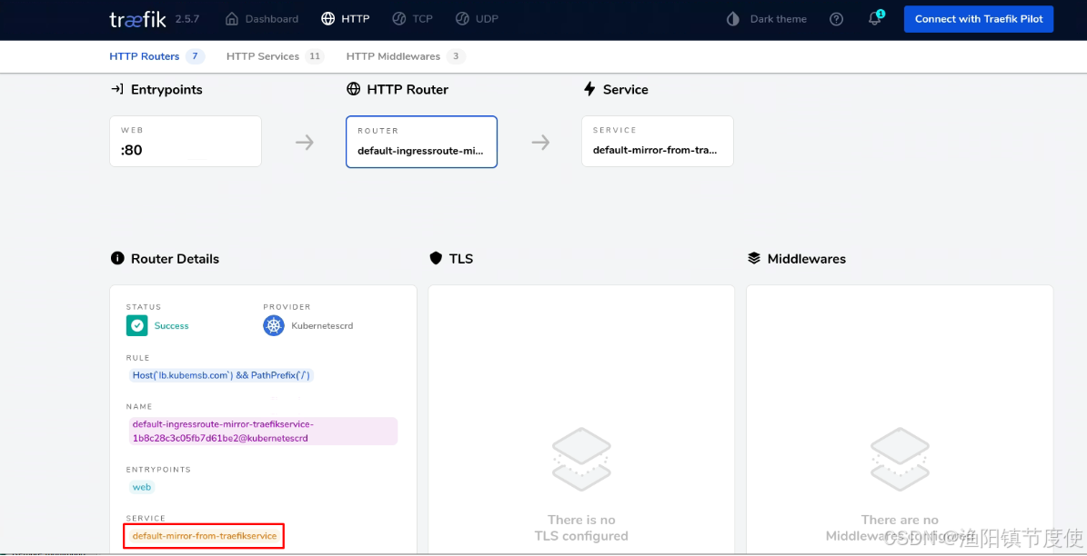The height and width of the screenshot is (556, 1087).
Task: Open the WEB :80 entrypoint card
Action: [186, 141]
